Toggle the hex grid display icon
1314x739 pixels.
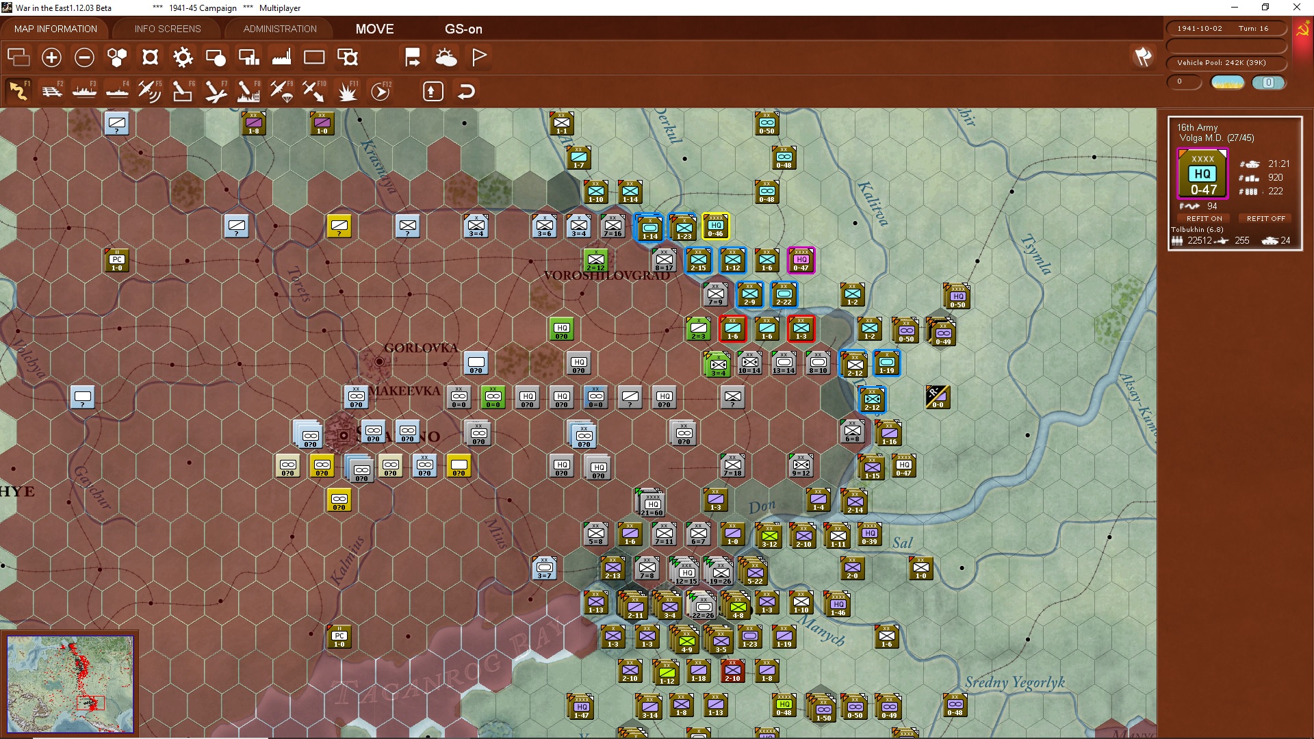pyautogui.click(x=117, y=57)
